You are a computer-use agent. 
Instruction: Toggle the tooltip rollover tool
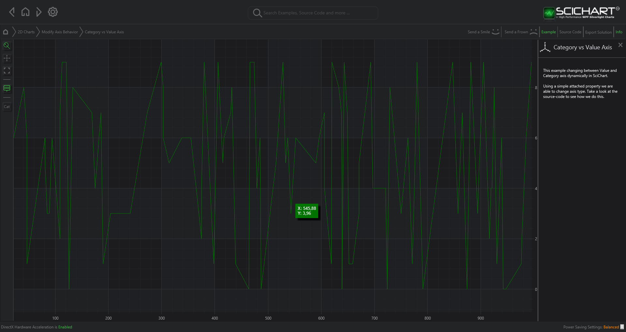[7, 88]
